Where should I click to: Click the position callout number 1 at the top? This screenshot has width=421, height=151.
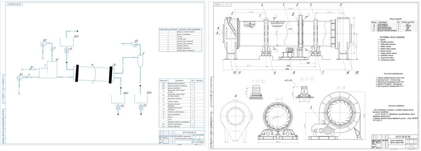pyautogui.click(x=283, y=5)
